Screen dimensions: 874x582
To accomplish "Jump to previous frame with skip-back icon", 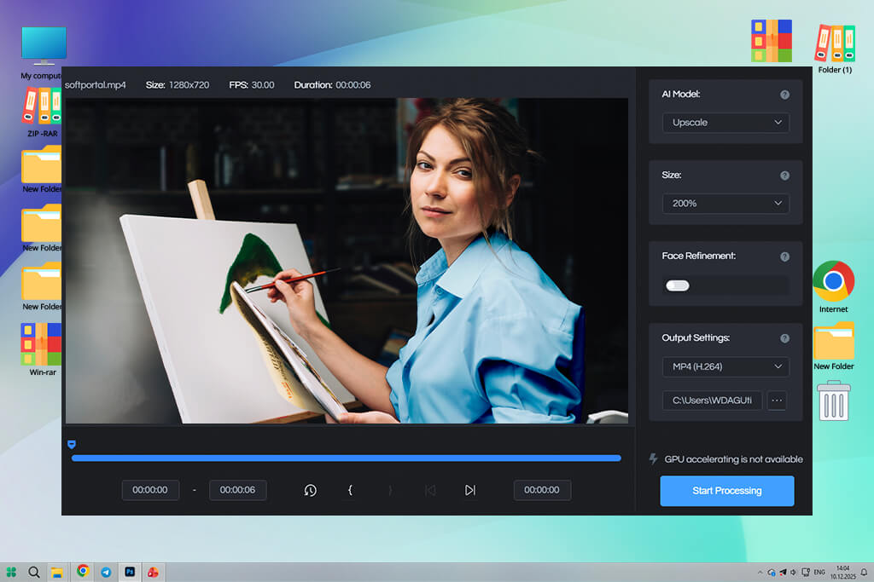I will 430,490.
